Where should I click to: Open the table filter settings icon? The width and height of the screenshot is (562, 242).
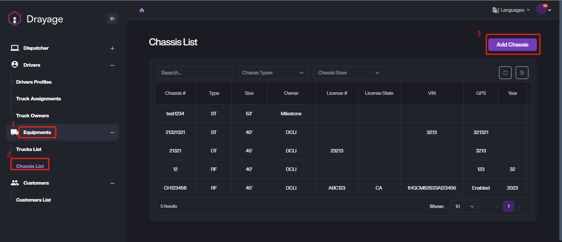pos(522,73)
